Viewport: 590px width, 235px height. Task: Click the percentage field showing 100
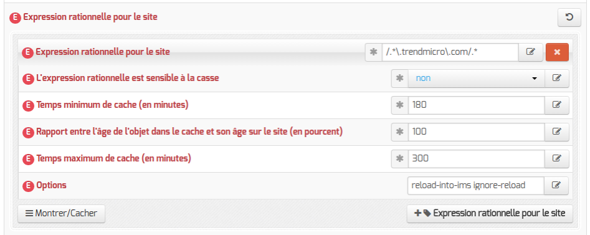[477, 132]
